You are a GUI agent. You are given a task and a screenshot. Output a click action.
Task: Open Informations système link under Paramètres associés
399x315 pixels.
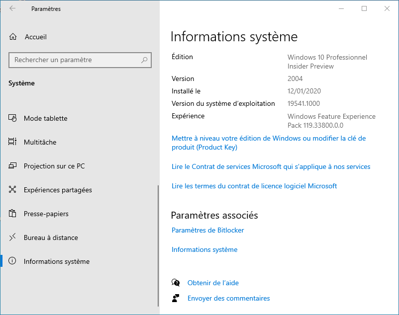[x=204, y=249]
